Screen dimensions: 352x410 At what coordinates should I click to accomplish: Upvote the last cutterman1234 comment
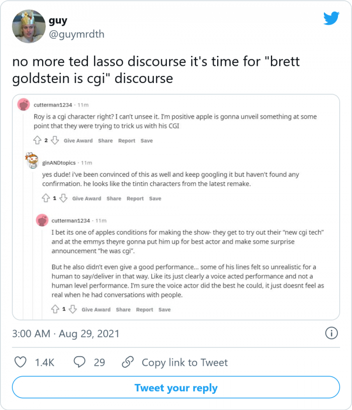(x=55, y=310)
